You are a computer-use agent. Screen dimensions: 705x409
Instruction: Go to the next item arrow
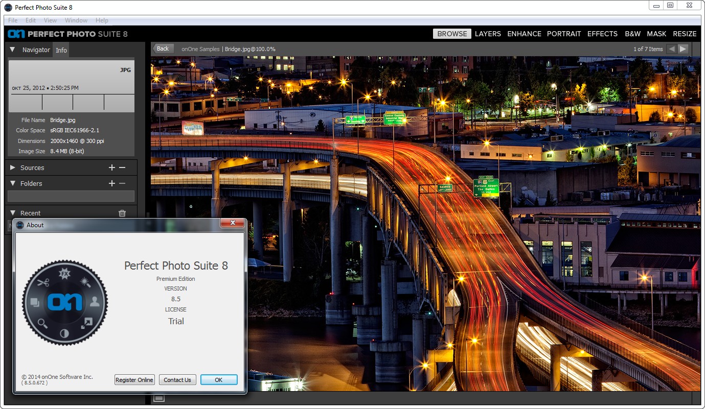point(683,49)
